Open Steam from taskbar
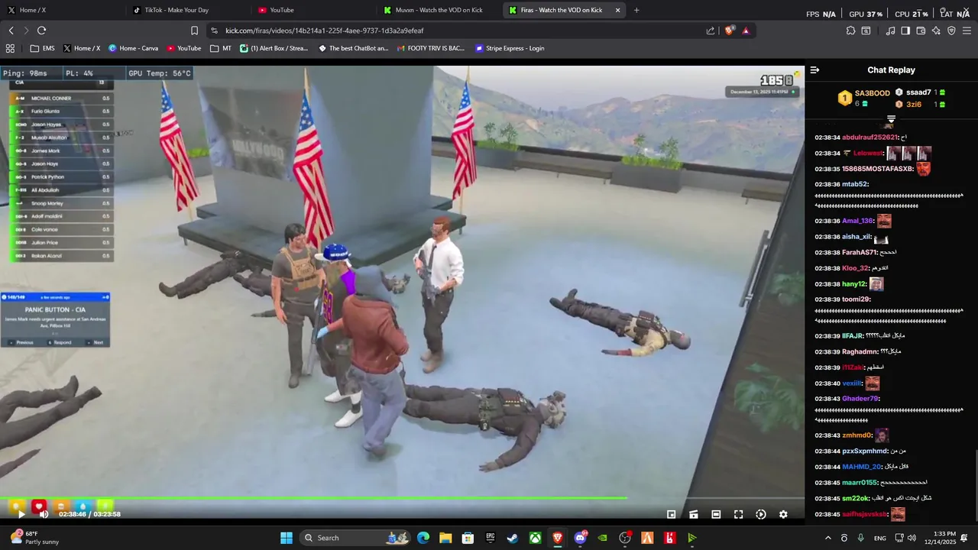The image size is (978, 550). (x=513, y=538)
